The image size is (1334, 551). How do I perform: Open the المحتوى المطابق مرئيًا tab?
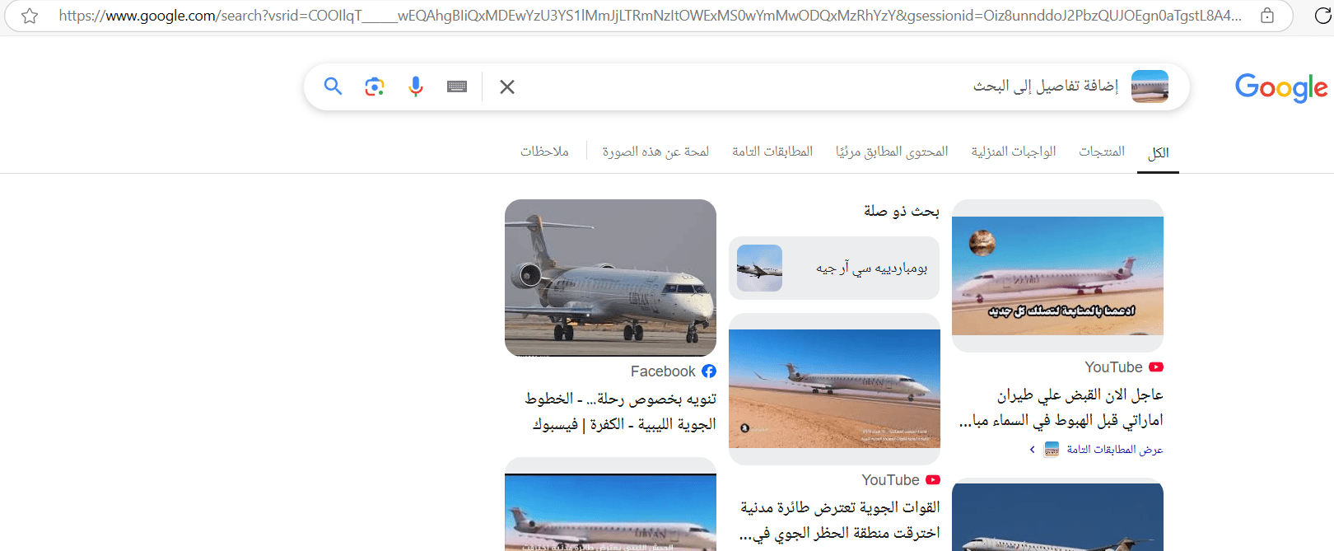(892, 152)
